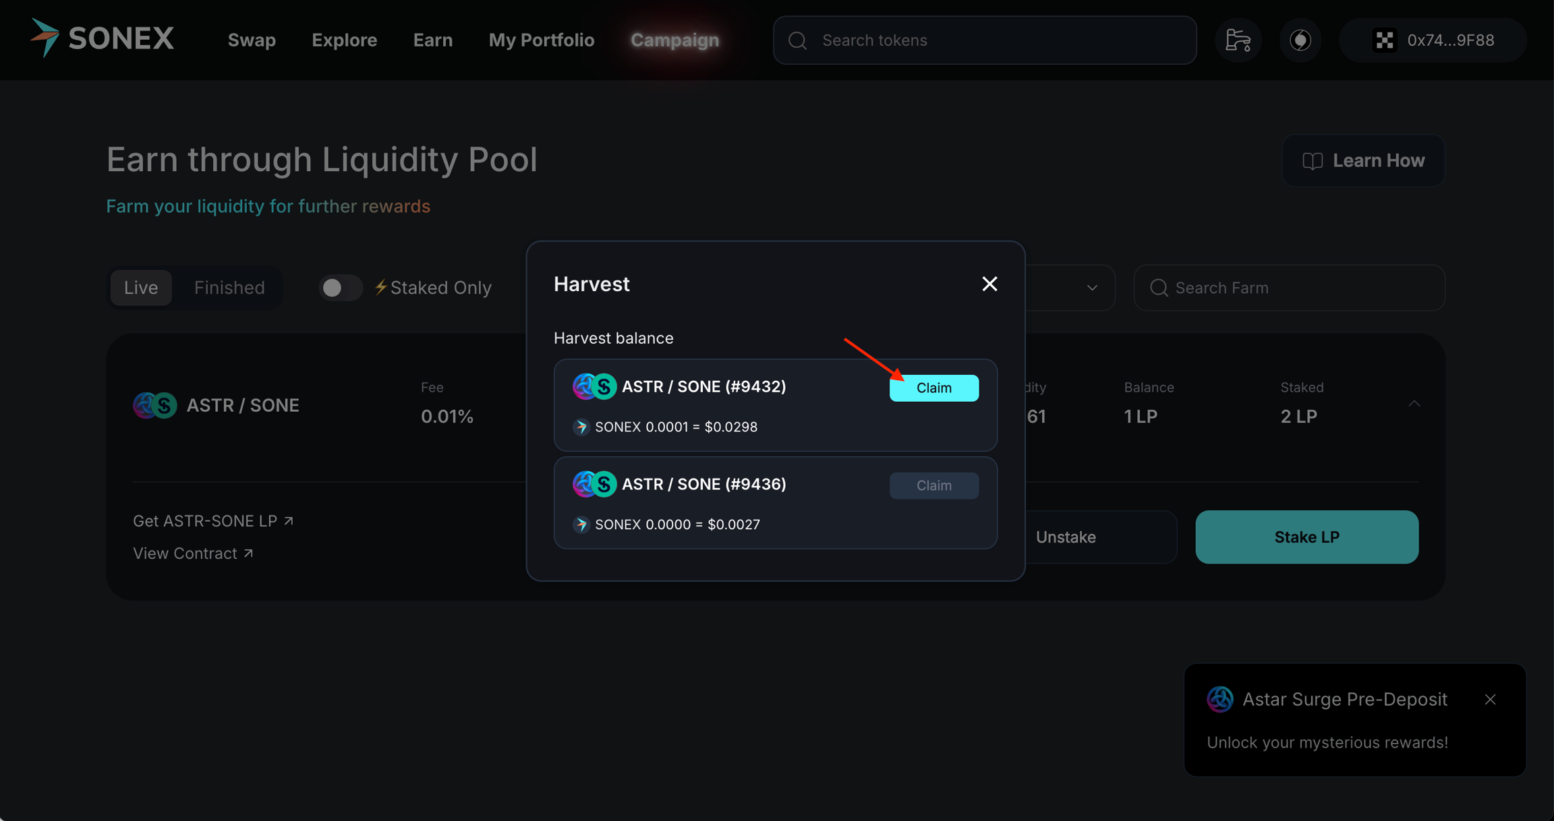
Task: Open the sort dropdown chevron
Action: tap(1092, 288)
